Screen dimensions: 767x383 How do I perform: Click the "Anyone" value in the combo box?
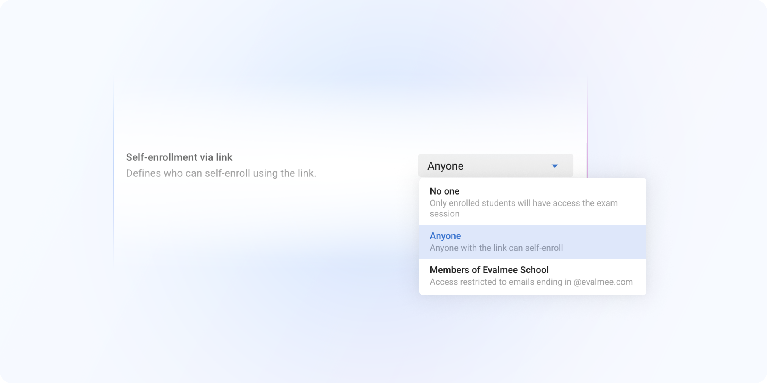(x=445, y=166)
